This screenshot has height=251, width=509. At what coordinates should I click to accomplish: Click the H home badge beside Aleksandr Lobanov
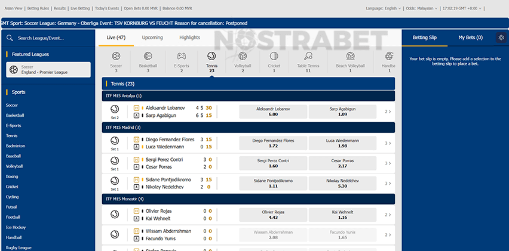pos(137,108)
